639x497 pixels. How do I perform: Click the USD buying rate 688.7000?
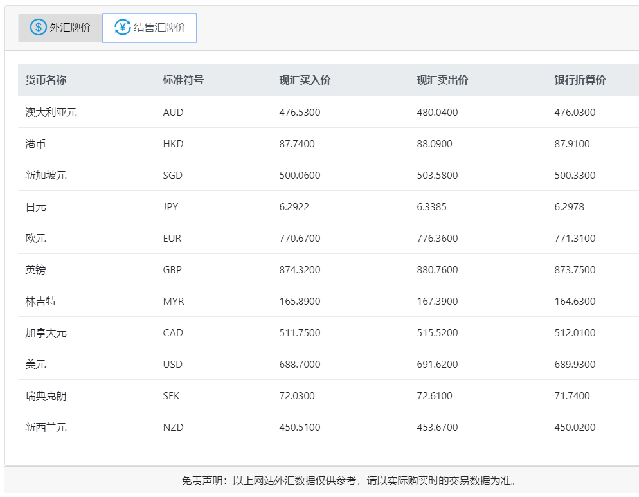point(300,365)
